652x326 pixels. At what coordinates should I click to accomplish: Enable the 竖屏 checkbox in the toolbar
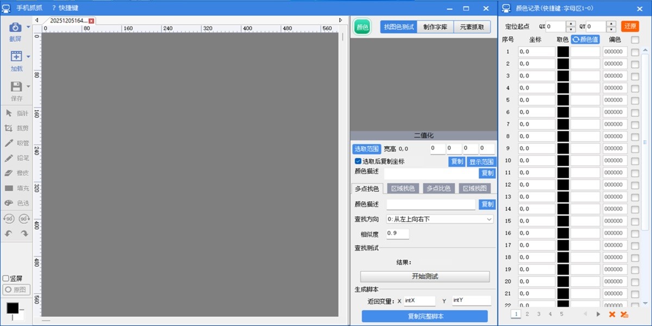(5, 278)
